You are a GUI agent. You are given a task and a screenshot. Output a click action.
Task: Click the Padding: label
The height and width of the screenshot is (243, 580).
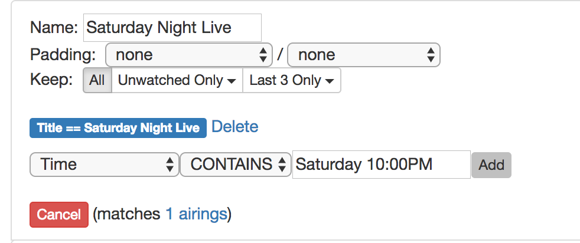pos(63,55)
